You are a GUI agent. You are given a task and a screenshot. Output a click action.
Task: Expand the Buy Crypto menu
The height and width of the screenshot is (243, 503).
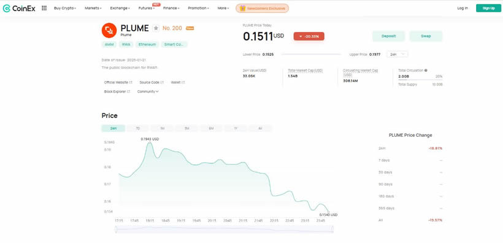pos(65,9)
